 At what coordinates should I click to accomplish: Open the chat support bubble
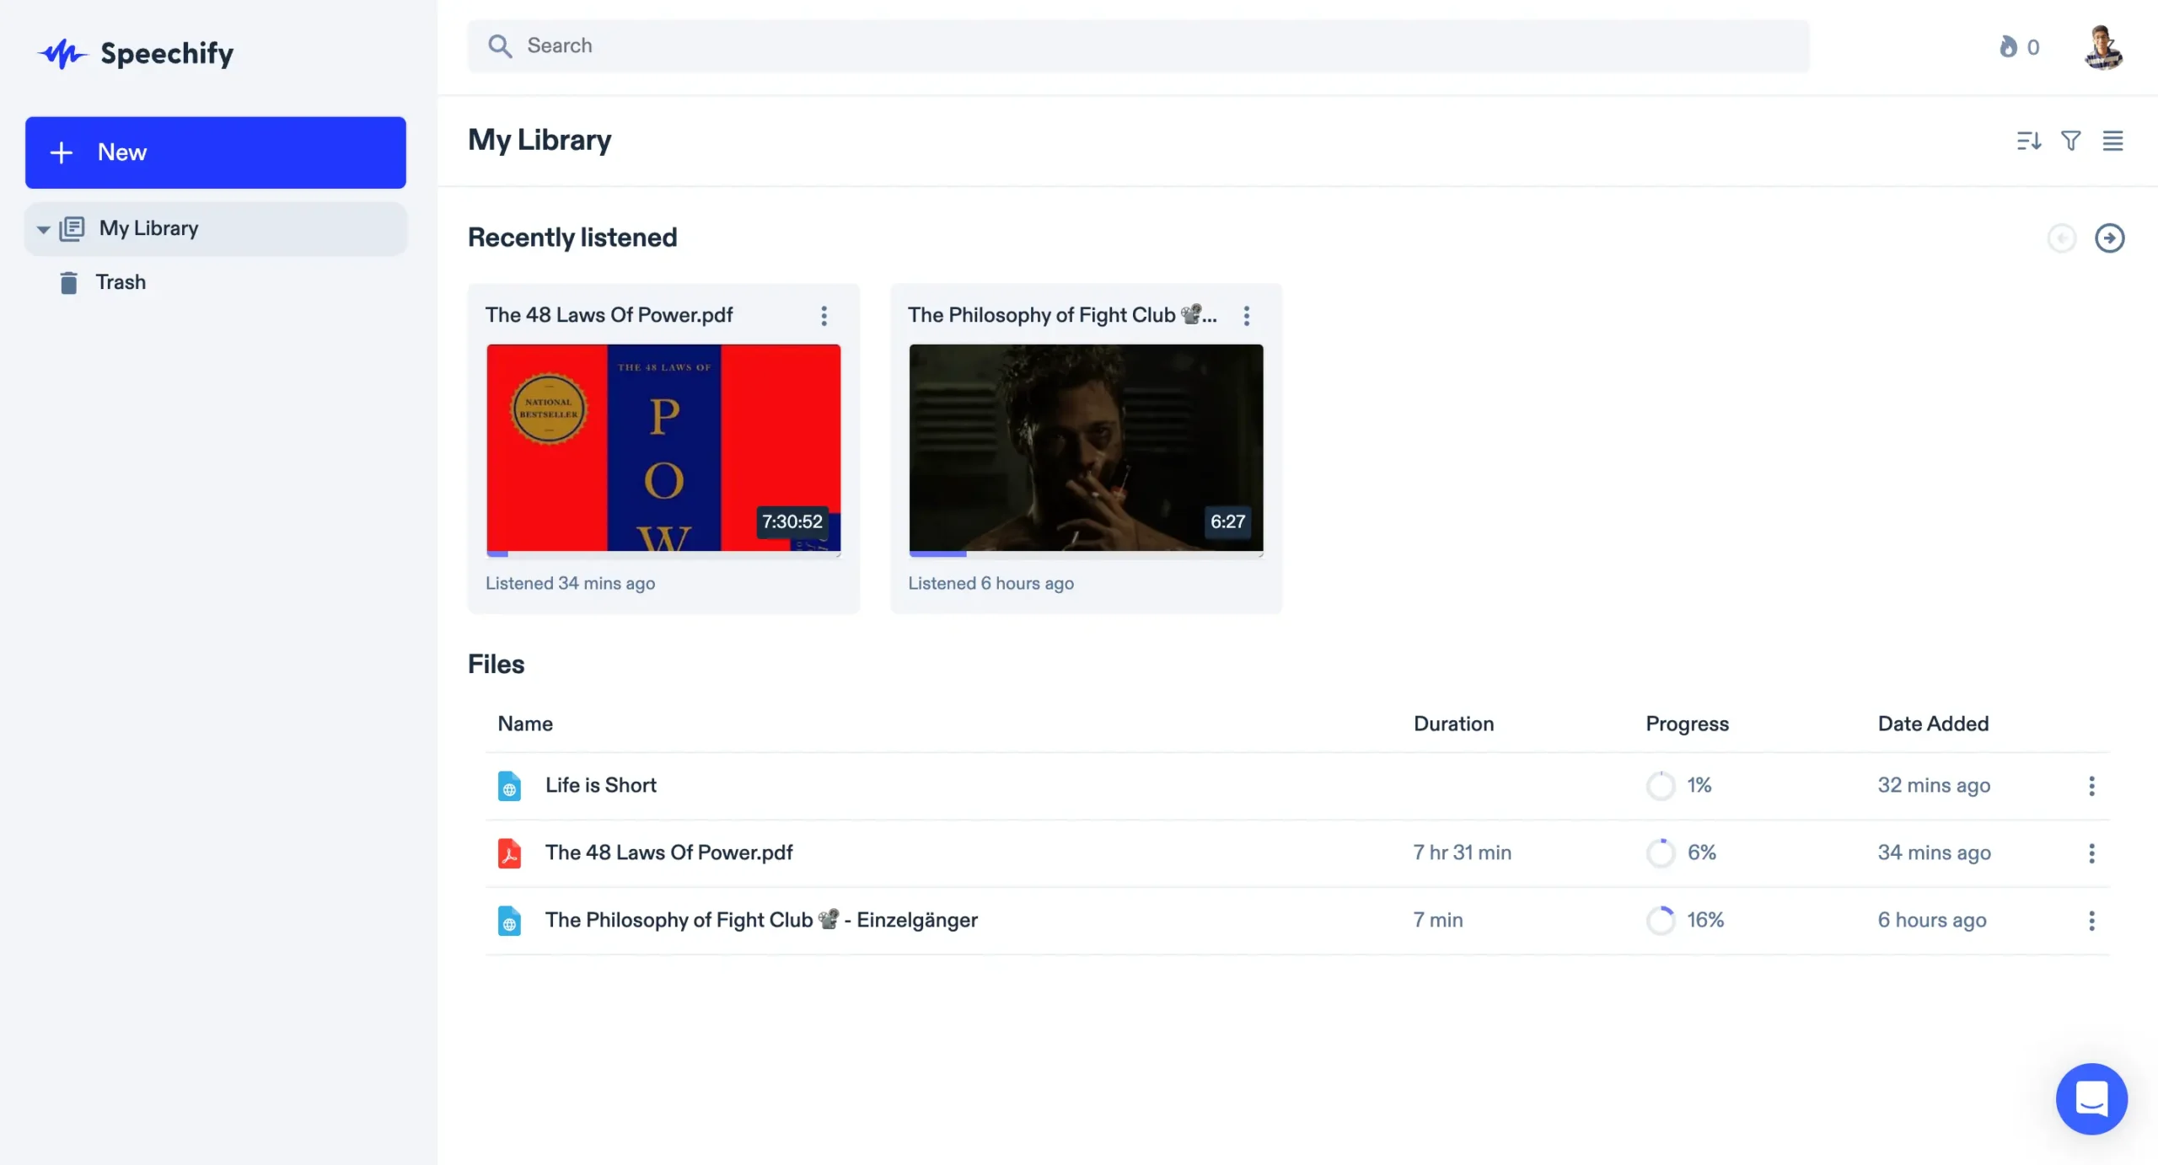(x=2091, y=1098)
